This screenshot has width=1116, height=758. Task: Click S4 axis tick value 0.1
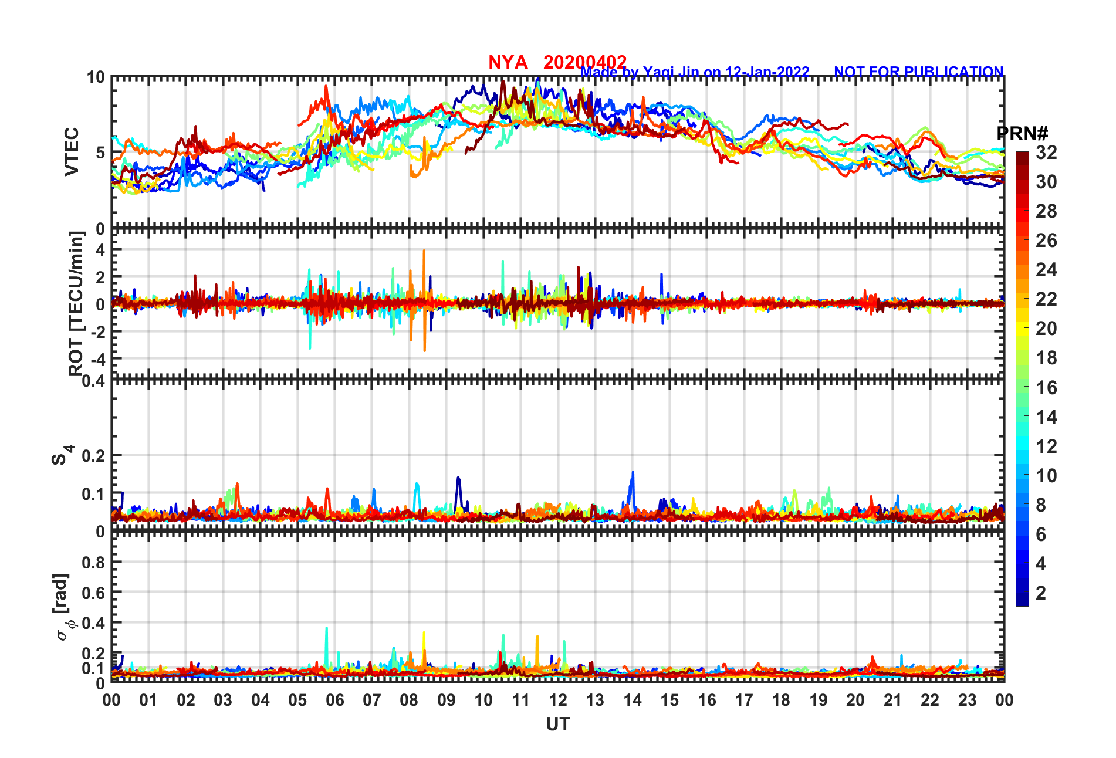pos(93,494)
